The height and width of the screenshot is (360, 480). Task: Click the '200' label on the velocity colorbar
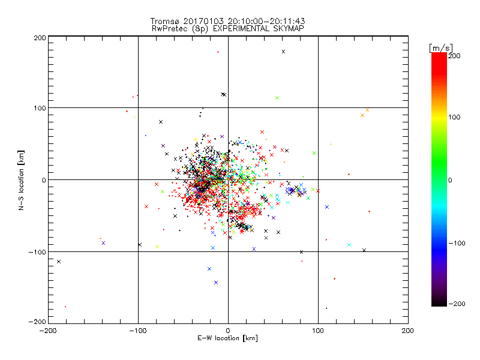pyautogui.click(x=454, y=56)
